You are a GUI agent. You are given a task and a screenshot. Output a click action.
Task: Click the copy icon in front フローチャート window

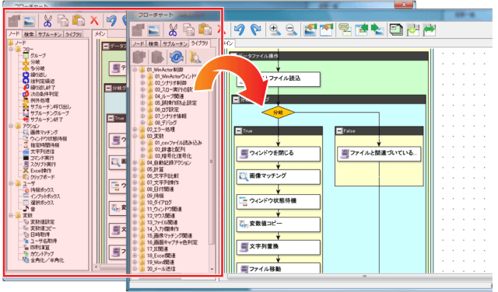click(188, 30)
